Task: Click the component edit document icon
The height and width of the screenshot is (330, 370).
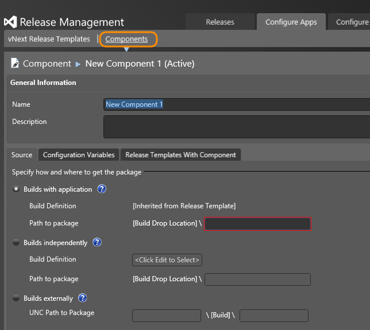Action: (15, 63)
